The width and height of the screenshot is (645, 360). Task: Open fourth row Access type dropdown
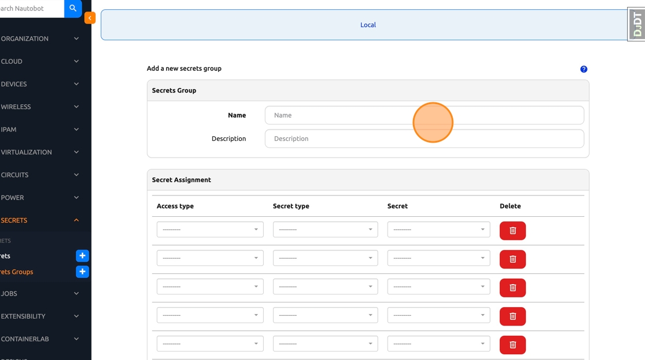[210, 315]
